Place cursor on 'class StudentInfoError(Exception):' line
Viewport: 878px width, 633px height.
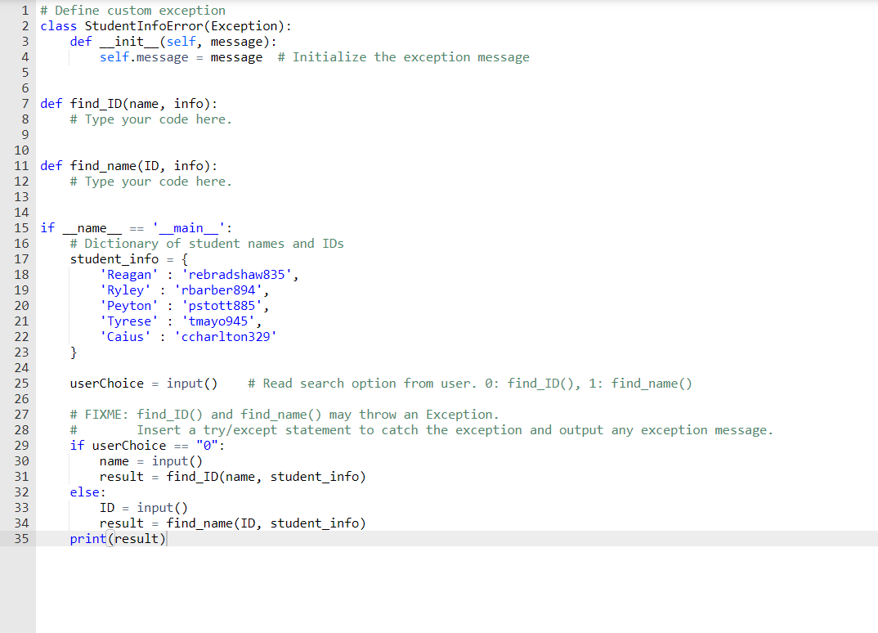click(x=166, y=26)
